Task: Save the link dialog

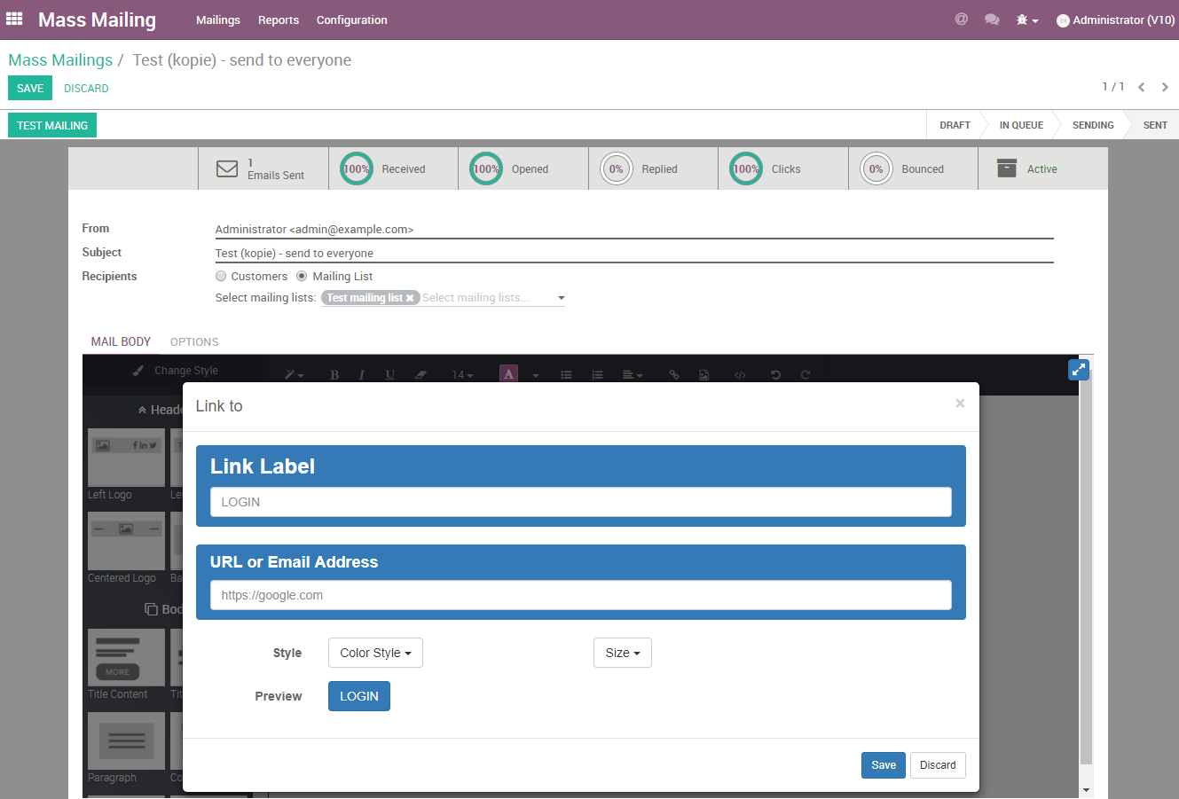Action: [883, 764]
